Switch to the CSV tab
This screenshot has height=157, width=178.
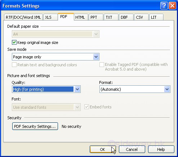tap(141, 17)
